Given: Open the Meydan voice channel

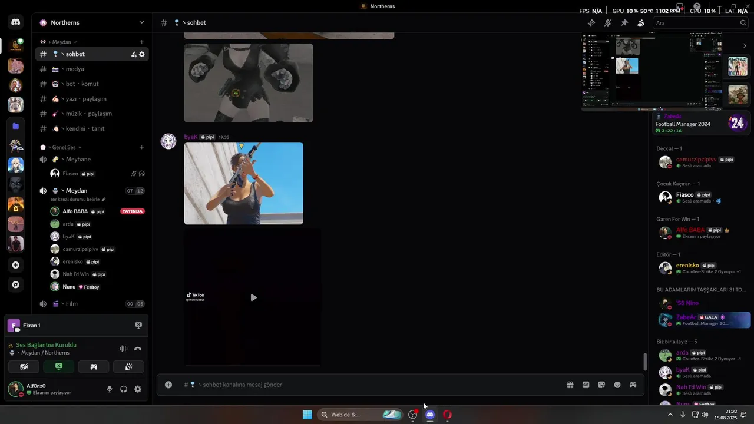Looking at the screenshot, I should point(92,191).
